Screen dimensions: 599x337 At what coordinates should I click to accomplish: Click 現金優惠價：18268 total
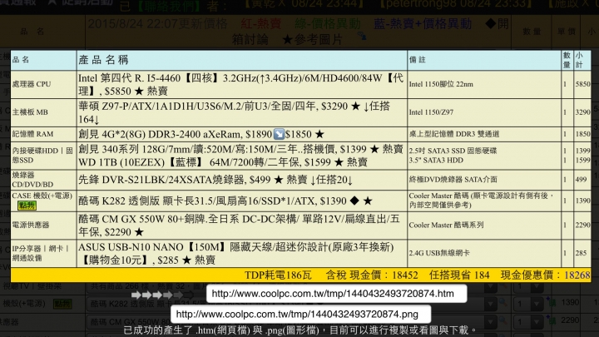[x=546, y=275]
